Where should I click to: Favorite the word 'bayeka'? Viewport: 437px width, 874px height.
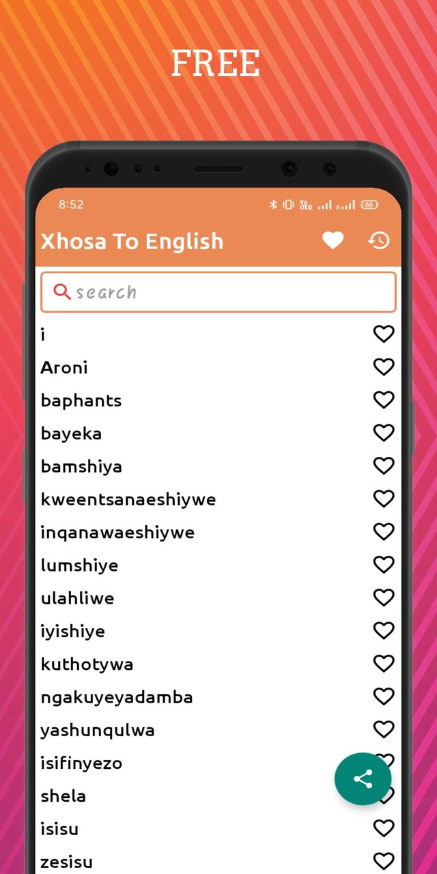[383, 432]
